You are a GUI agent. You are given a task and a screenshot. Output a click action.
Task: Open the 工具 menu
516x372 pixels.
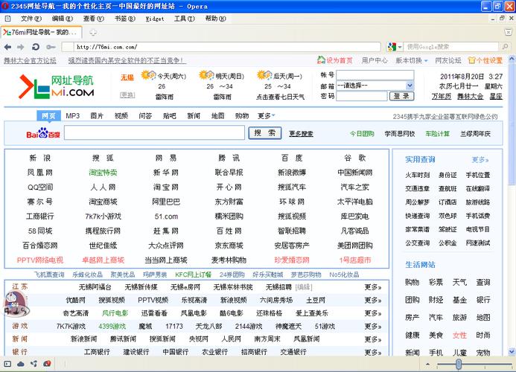coord(185,19)
